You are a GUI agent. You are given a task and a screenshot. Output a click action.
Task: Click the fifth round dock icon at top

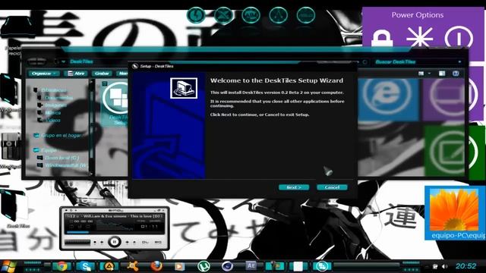305,15
